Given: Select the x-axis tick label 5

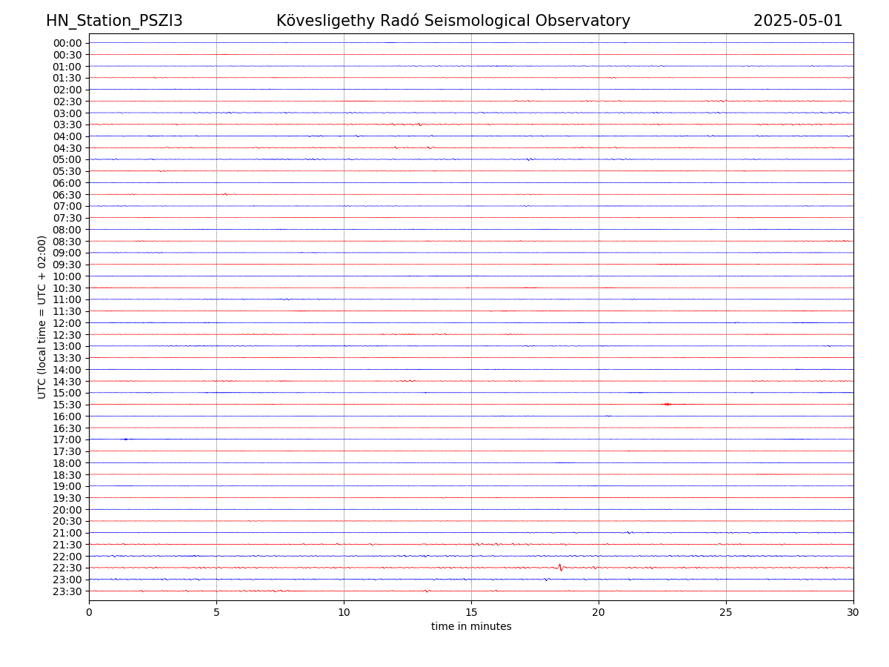Looking at the screenshot, I should [x=216, y=612].
